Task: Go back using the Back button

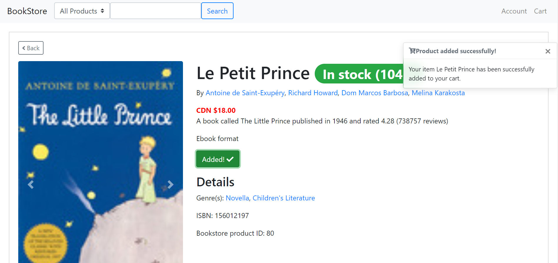Action: click(x=31, y=48)
